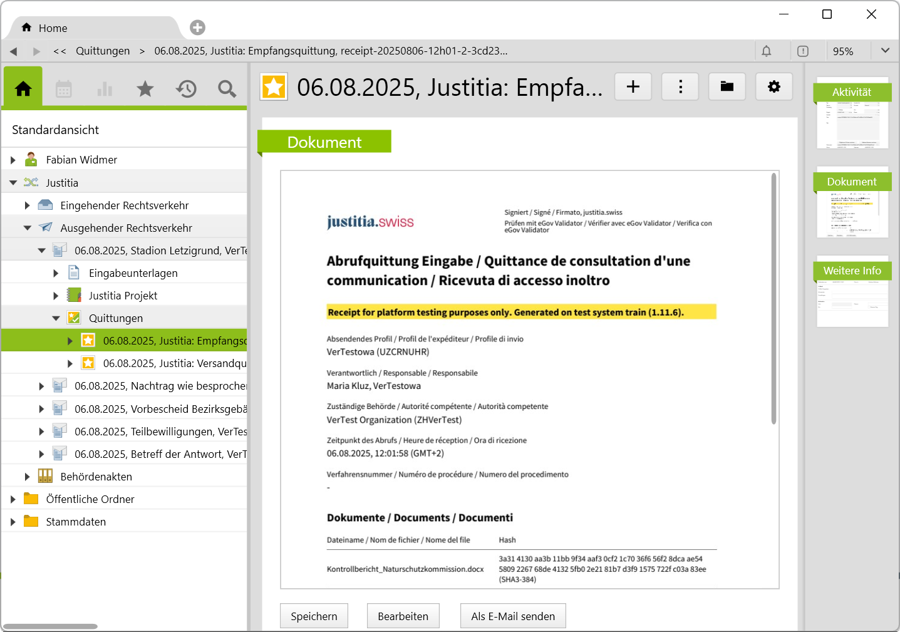Click Als E-Mail senden button

(x=513, y=616)
